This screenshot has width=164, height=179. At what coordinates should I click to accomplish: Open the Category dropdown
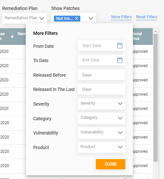tap(102, 118)
